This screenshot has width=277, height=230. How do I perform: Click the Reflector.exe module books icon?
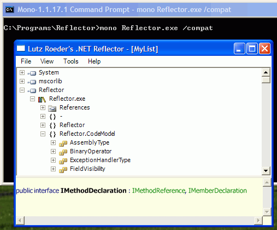click(x=42, y=99)
